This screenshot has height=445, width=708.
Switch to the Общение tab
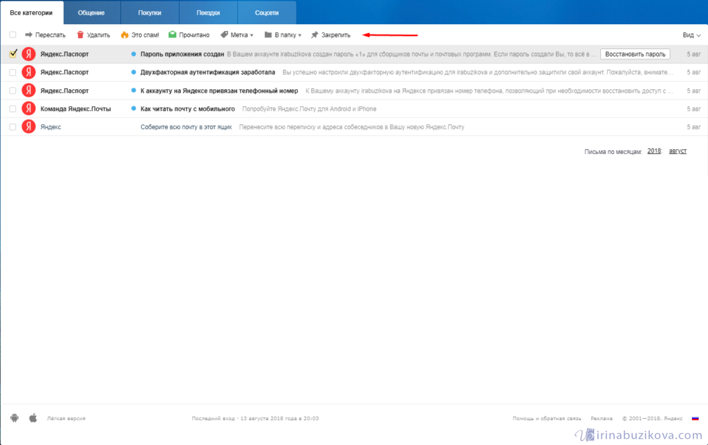[92, 12]
